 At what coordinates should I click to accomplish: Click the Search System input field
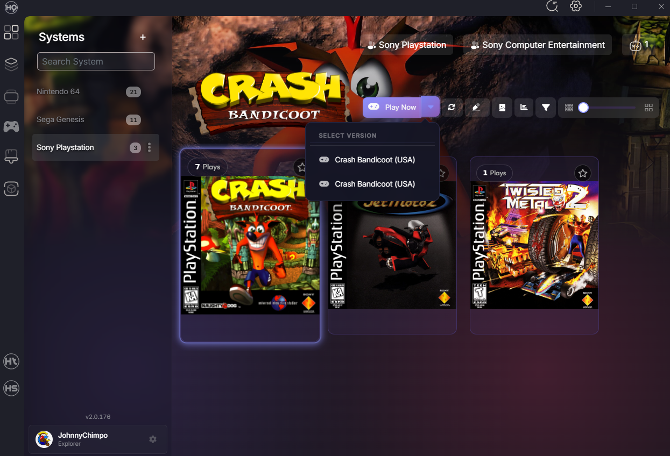(96, 61)
